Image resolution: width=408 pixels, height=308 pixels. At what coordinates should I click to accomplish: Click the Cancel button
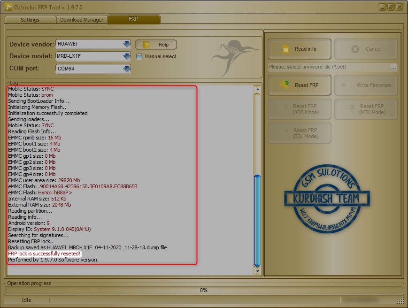coord(366,49)
